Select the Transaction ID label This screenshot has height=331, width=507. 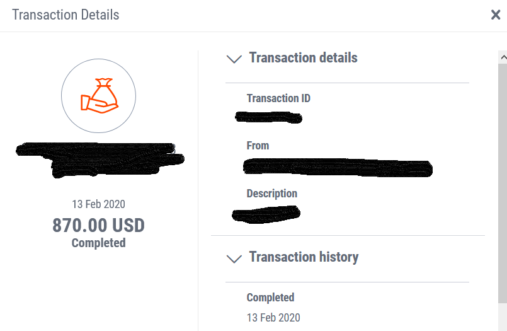278,98
